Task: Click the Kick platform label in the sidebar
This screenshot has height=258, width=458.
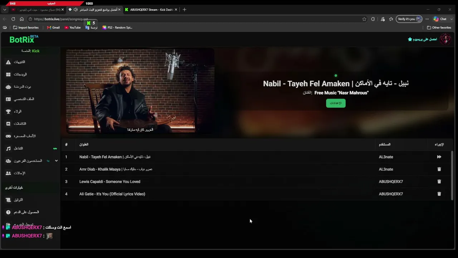Action: point(30,51)
